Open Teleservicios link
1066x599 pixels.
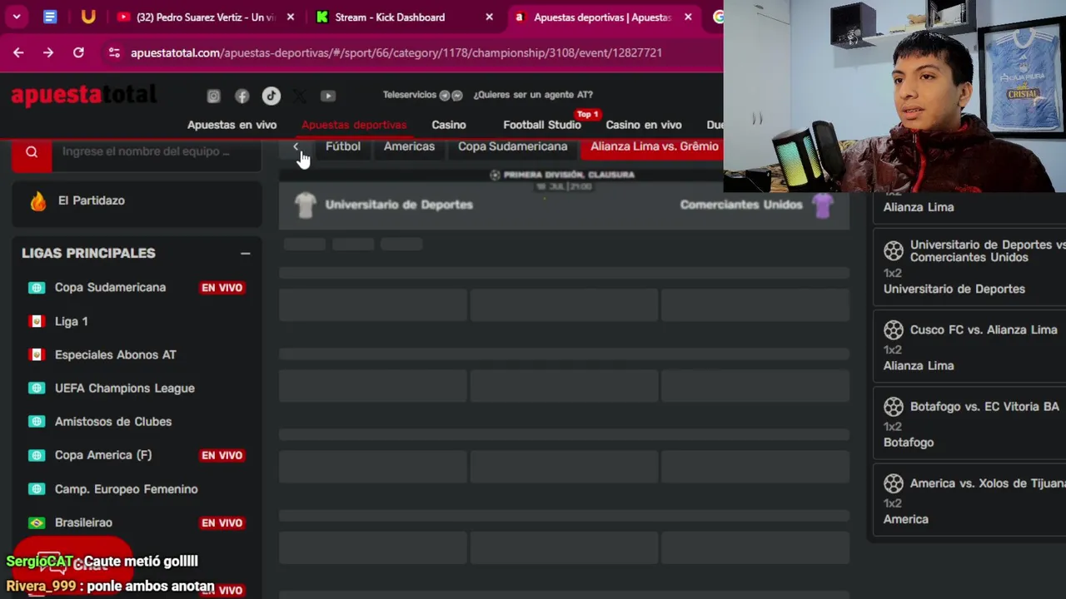pos(409,95)
